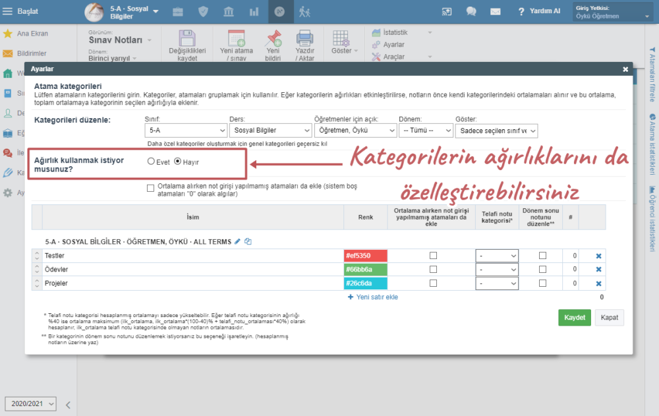The height and width of the screenshot is (416, 659).
Task: Edit category group with pencil icon
Action: coord(237,241)
